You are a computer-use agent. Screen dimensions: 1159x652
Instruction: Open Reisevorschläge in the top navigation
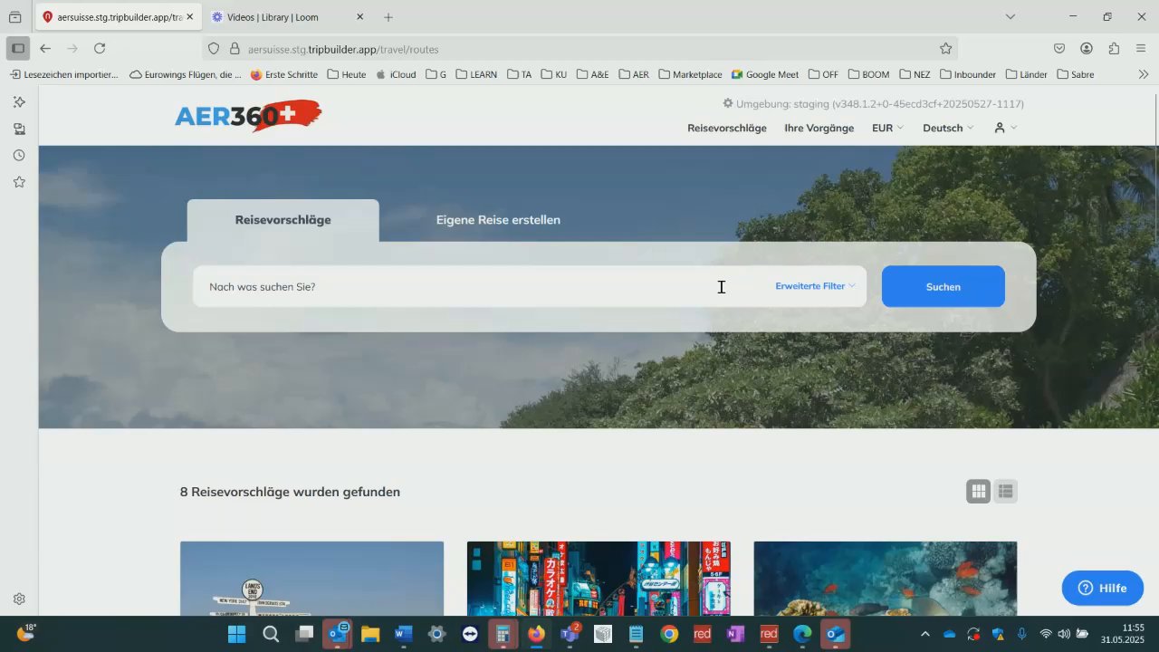click(x=727, y=128)
